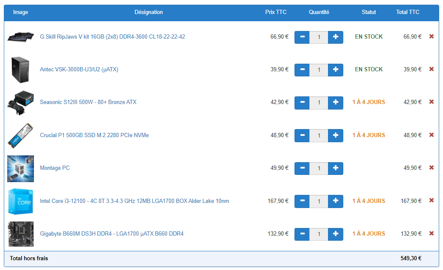The height and width of the screenshot is (270, 443).
Task: Click quantity field for Gigabyte B660M
Action: point(319,234)
